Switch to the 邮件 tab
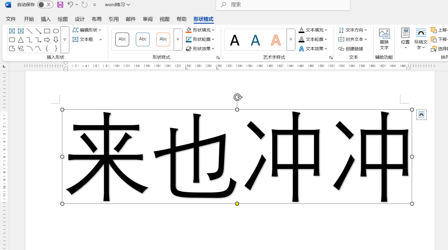 (x=131, y=19)
